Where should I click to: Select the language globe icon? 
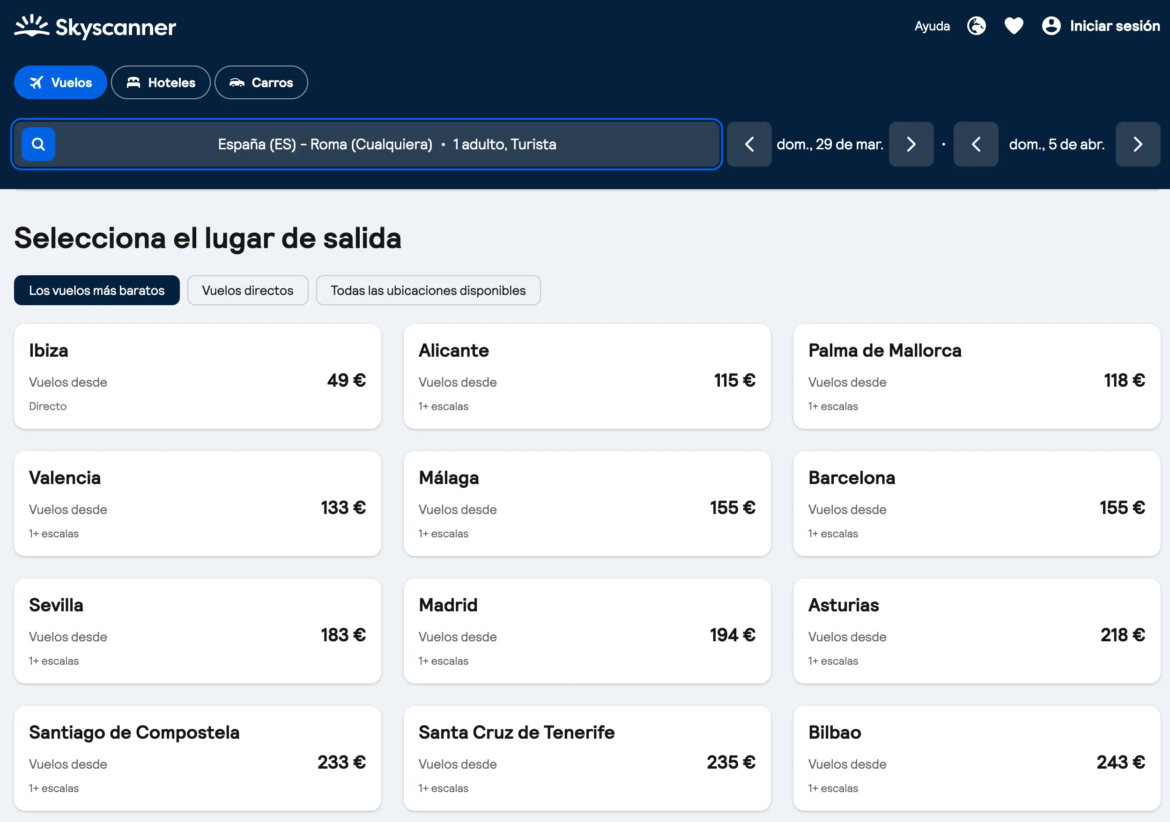point(977,25)
